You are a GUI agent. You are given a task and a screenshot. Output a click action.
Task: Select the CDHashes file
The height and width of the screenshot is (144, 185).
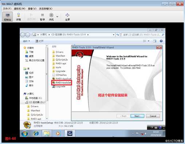pos(59,75)
